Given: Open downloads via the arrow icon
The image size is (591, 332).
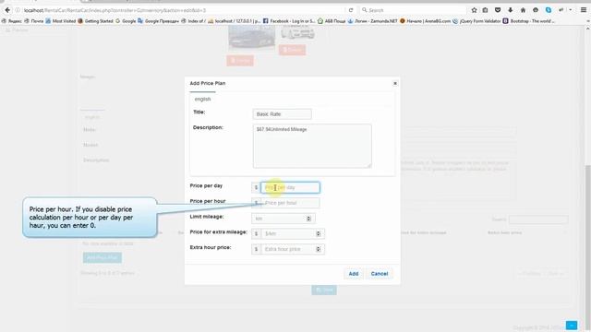Looking at the screenshot, I should click(511, 10).
